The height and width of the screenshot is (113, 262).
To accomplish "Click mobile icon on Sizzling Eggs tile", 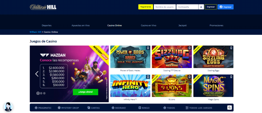I will click(231, 48).
